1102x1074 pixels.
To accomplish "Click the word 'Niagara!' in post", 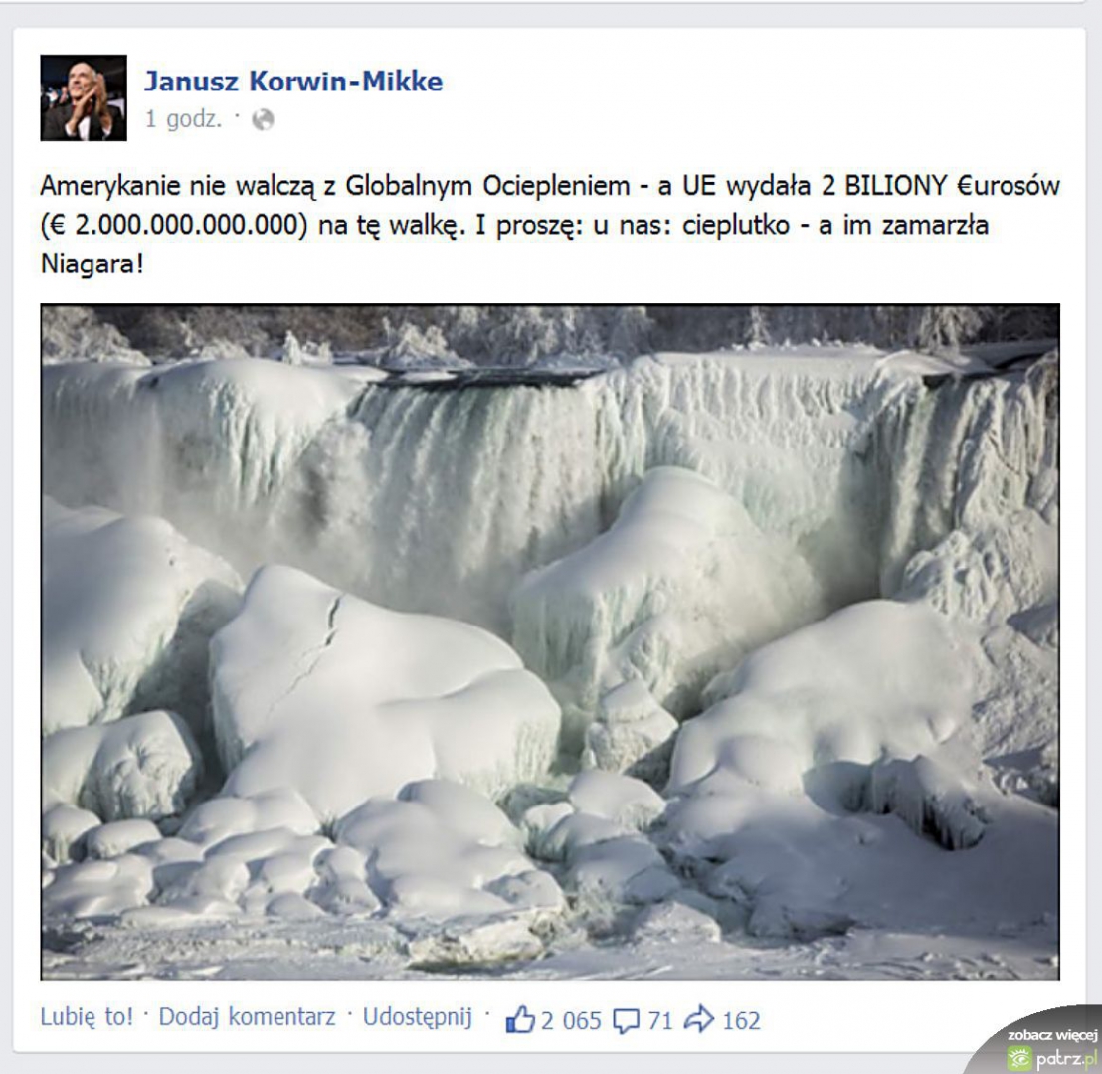I will (x=92, y=265).
